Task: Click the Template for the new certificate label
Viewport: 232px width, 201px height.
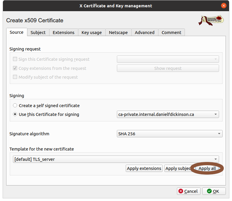Action: click(x=42, y=149)
